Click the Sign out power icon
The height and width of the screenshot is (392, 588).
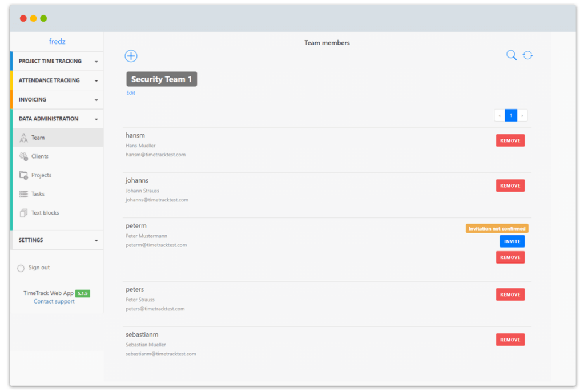click(21, 268)
